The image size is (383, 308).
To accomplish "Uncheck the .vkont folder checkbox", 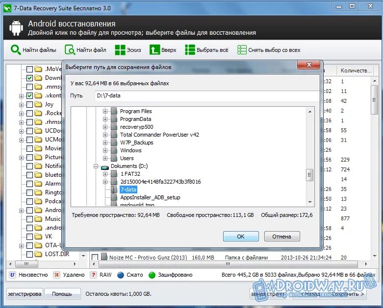I will tap(29, 95).
